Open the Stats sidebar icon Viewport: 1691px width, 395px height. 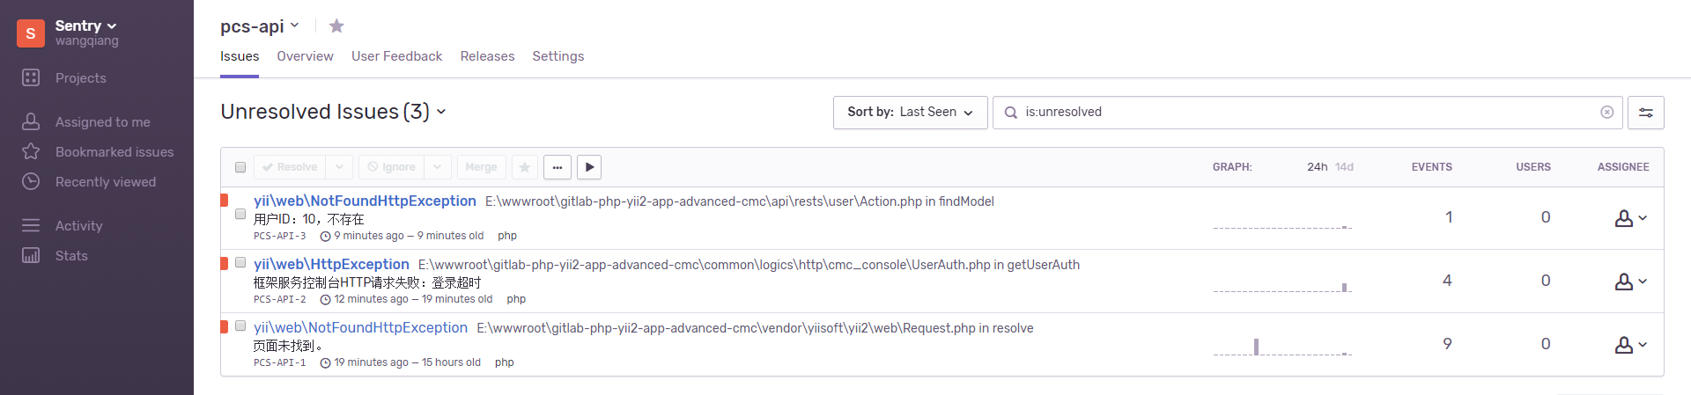31,256
